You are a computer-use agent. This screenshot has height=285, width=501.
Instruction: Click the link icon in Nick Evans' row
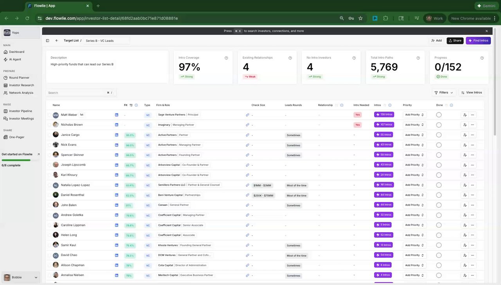click(x=247, y=145)
